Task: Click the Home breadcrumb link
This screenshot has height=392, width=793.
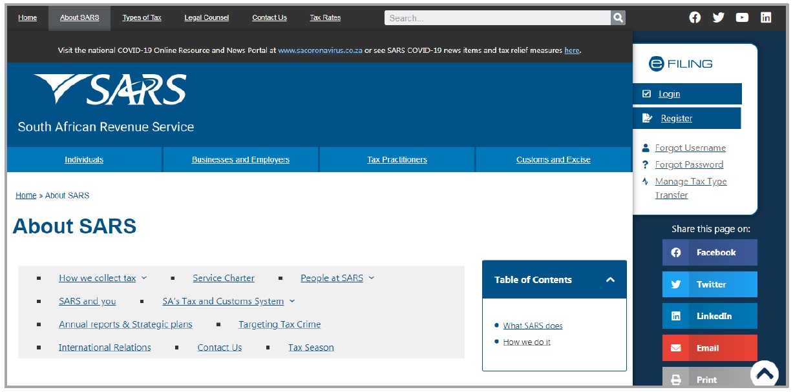Action: pyautogui.click(x=26, y=195)
